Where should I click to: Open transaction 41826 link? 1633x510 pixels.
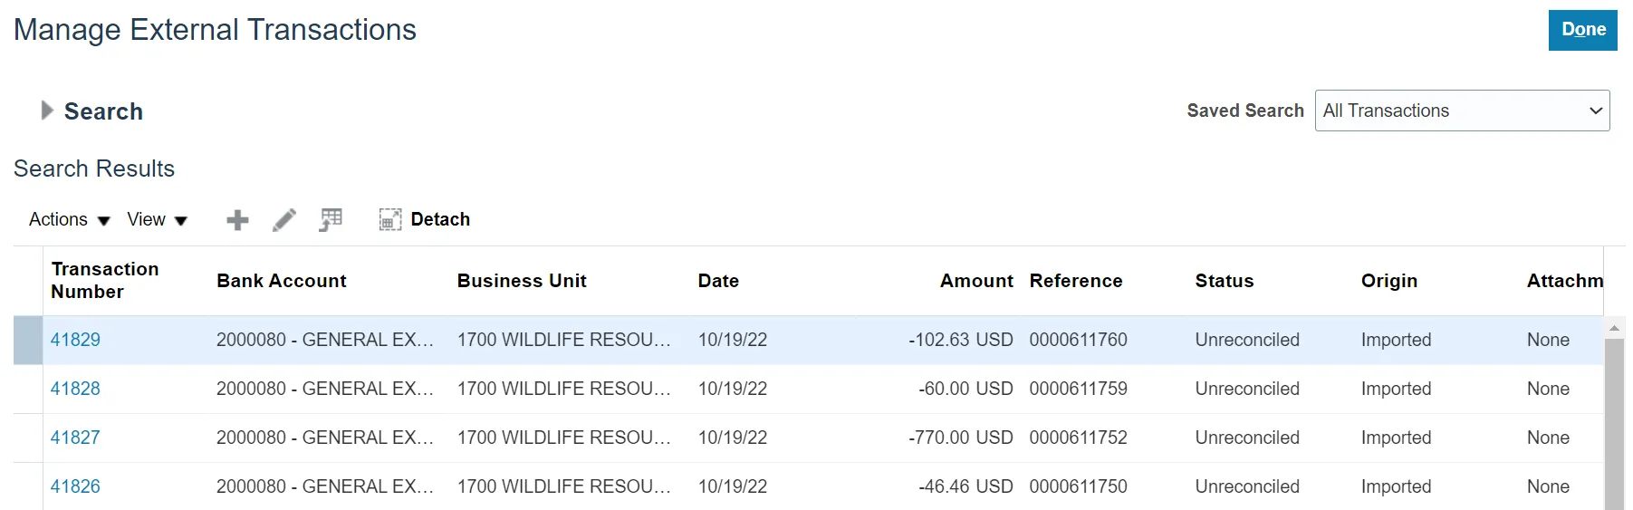click(75, 486)
